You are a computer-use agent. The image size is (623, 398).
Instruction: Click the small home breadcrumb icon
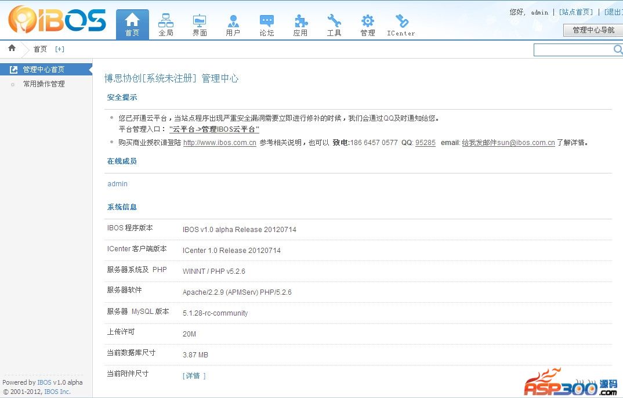[12, 48]
